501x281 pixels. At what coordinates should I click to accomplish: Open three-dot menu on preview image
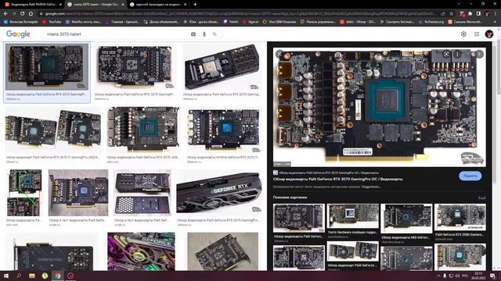pyautogui.click(x=457, y=54)
